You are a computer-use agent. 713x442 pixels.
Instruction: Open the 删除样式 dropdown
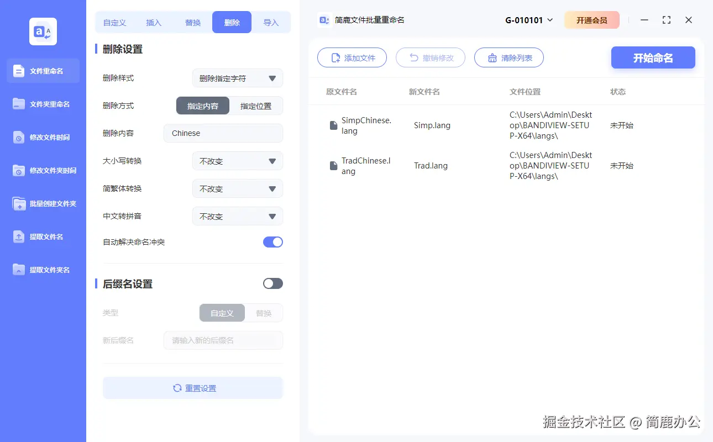click(238, 78)
